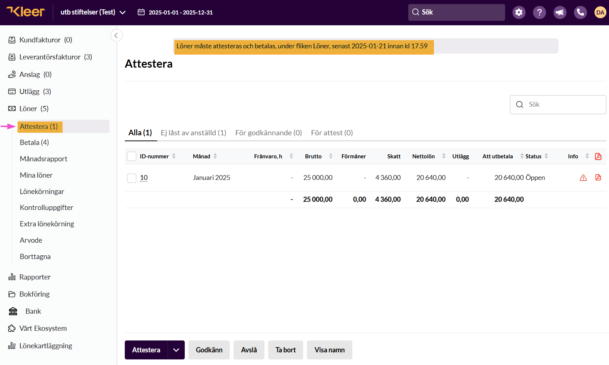Open the company selector dropdown arrow
609x365 pixels.
[122, 12]
